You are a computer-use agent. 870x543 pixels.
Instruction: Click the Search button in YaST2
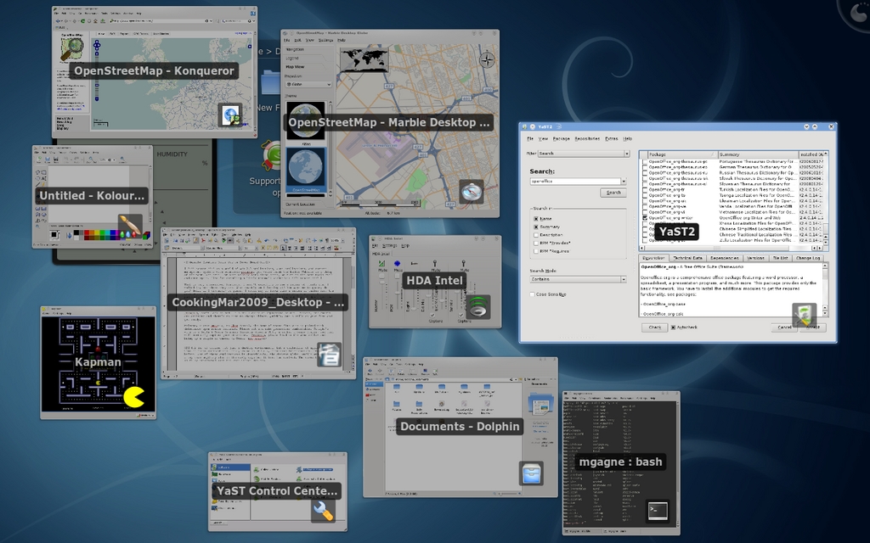(612, 193)
